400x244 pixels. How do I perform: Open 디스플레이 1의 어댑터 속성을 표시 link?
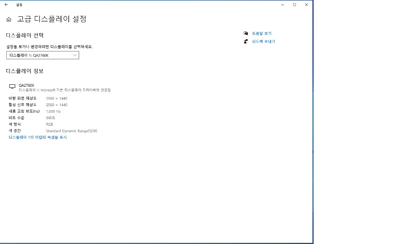(38, 137)
